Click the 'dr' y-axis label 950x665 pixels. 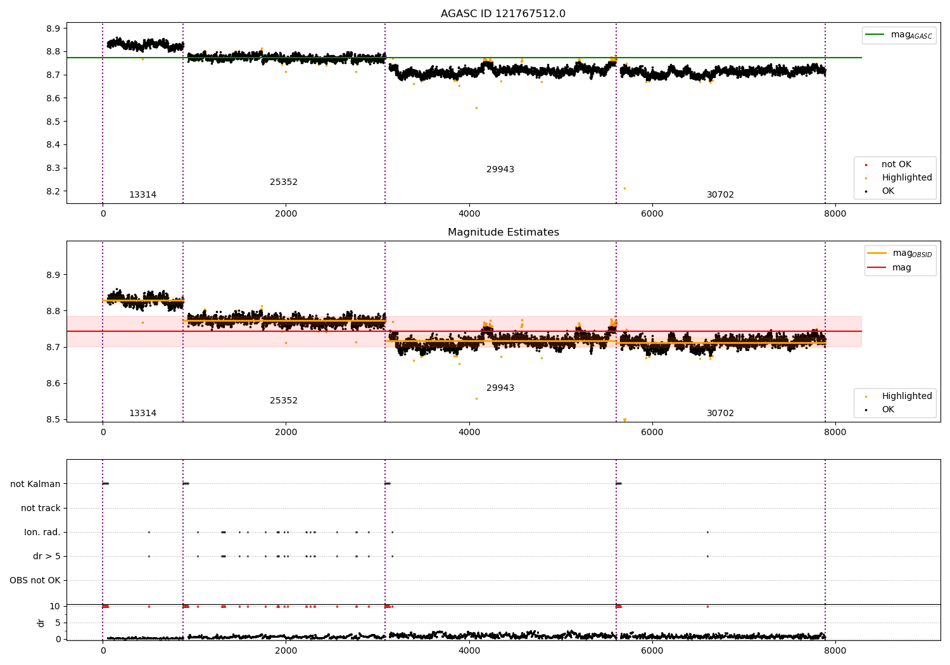pos(41,623)
